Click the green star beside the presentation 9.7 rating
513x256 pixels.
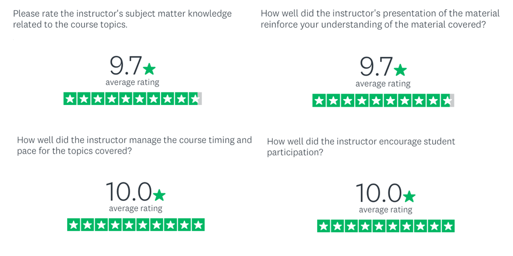(400, 70)
